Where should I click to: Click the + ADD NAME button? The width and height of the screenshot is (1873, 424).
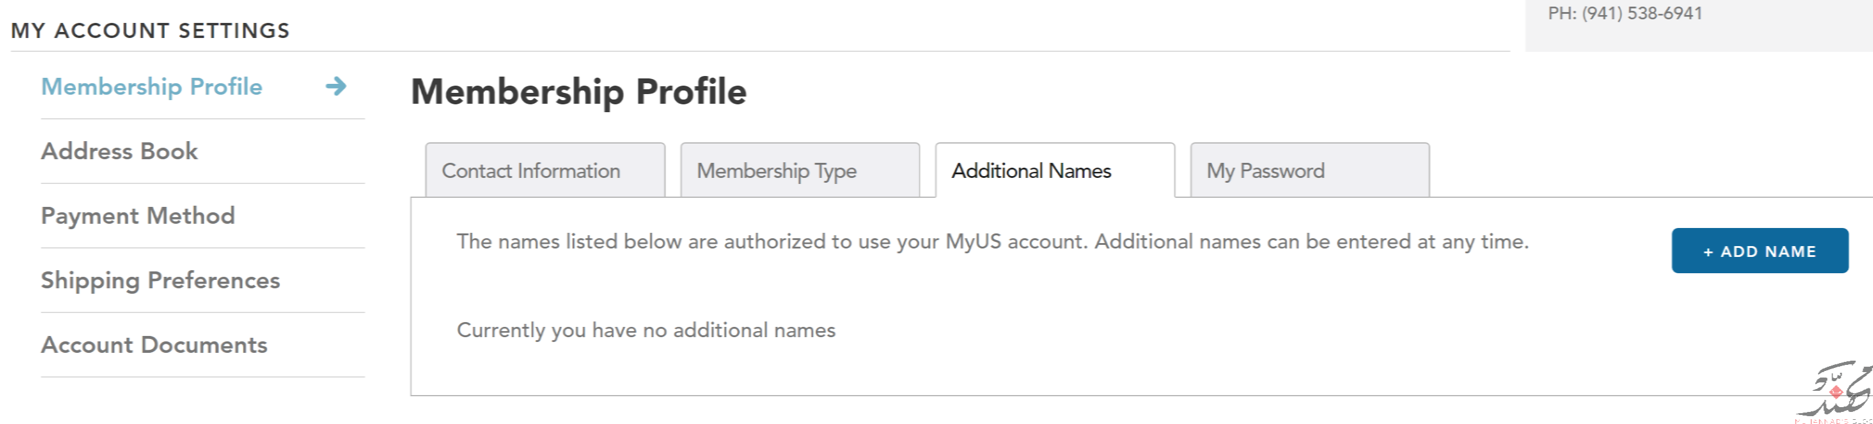pyautogui.click(x=1760, y=251)
